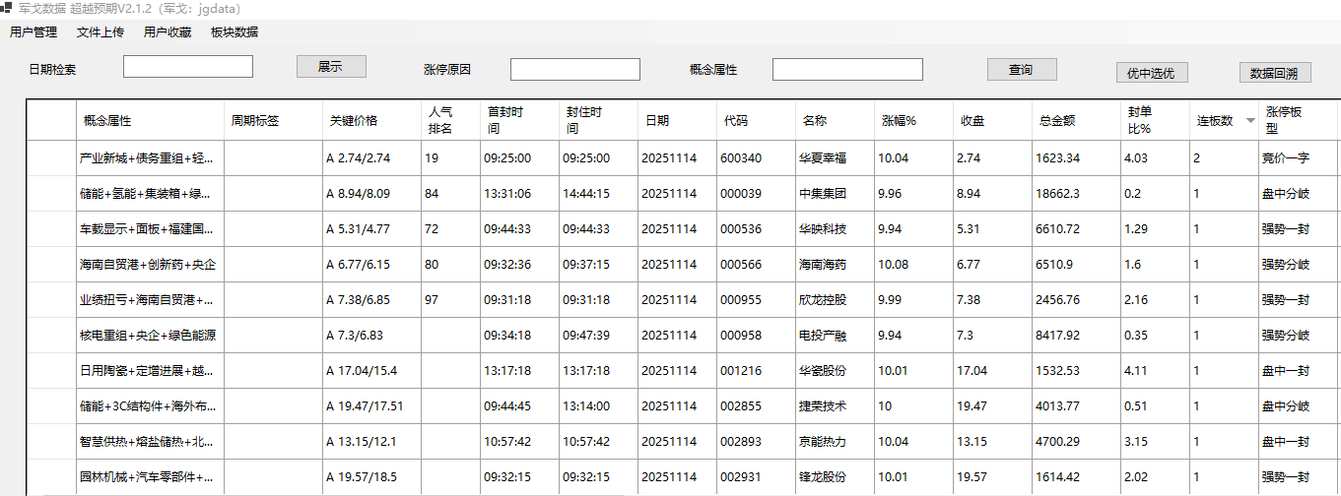Open the 文件上传 menu
This screenshot has width=1341, height=496.
(x=101, y=32)
